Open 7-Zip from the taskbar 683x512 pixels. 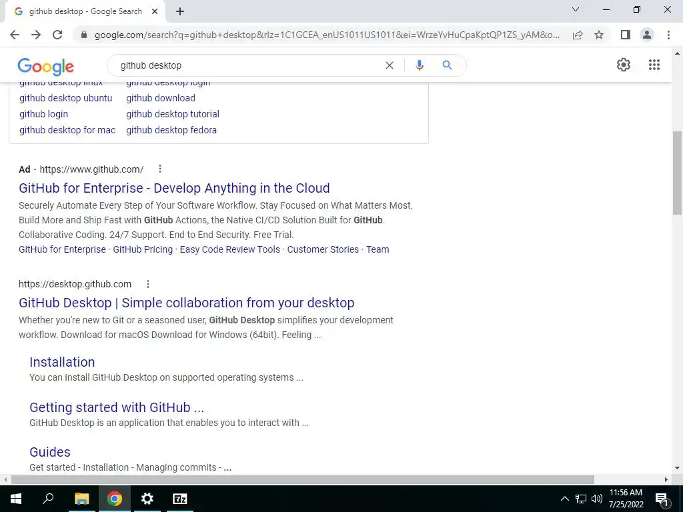180,499
